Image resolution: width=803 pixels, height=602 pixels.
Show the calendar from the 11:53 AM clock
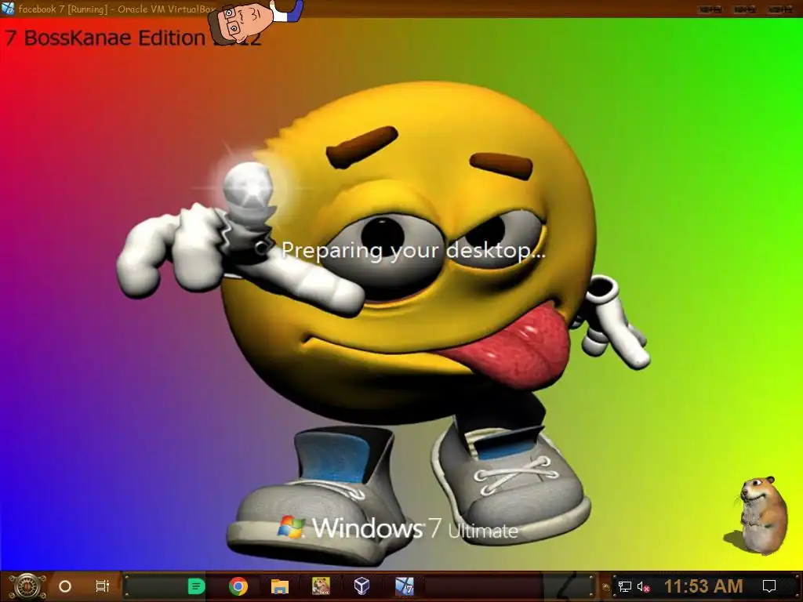pos(703,586)
